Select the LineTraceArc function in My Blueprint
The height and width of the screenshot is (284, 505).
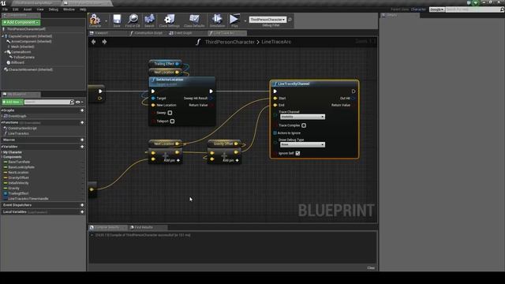point(18,133)
